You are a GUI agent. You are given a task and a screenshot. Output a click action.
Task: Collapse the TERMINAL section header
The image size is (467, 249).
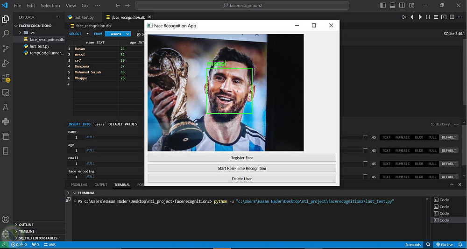pyautogui.click(x=84, y=193)
